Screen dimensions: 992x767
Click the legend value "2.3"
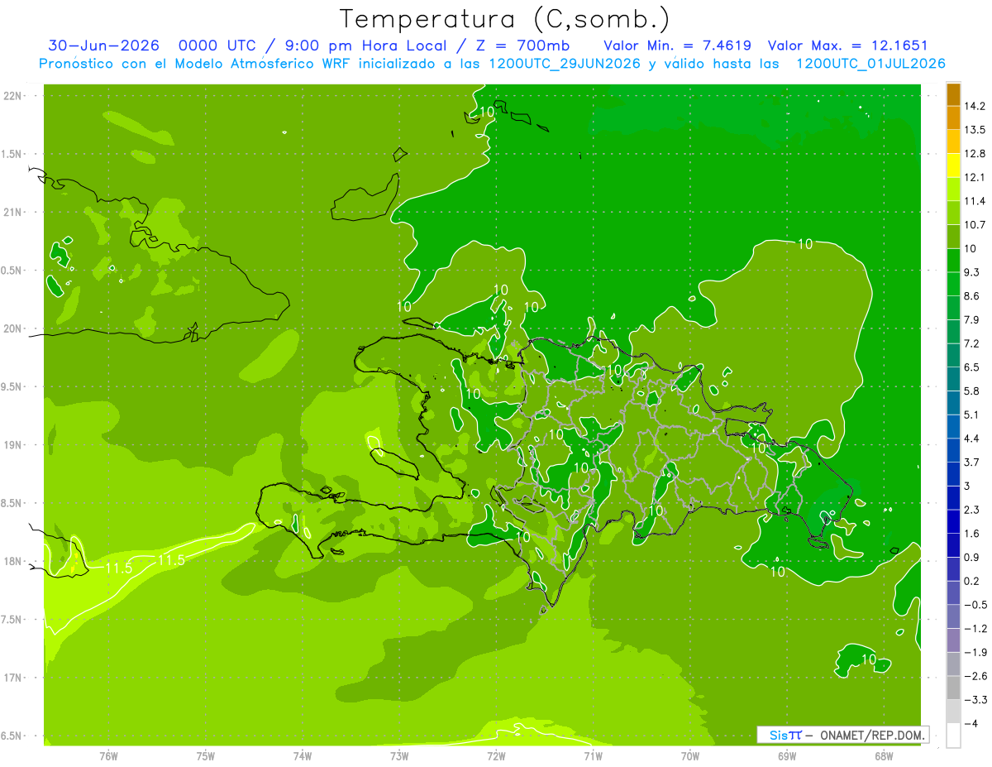point(972,510)
